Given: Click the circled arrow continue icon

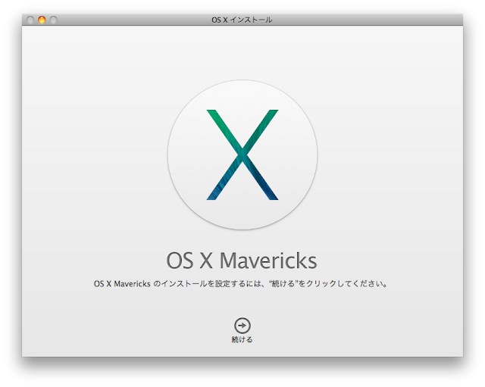Looking at the screenshot, I should tap(242, 325).
